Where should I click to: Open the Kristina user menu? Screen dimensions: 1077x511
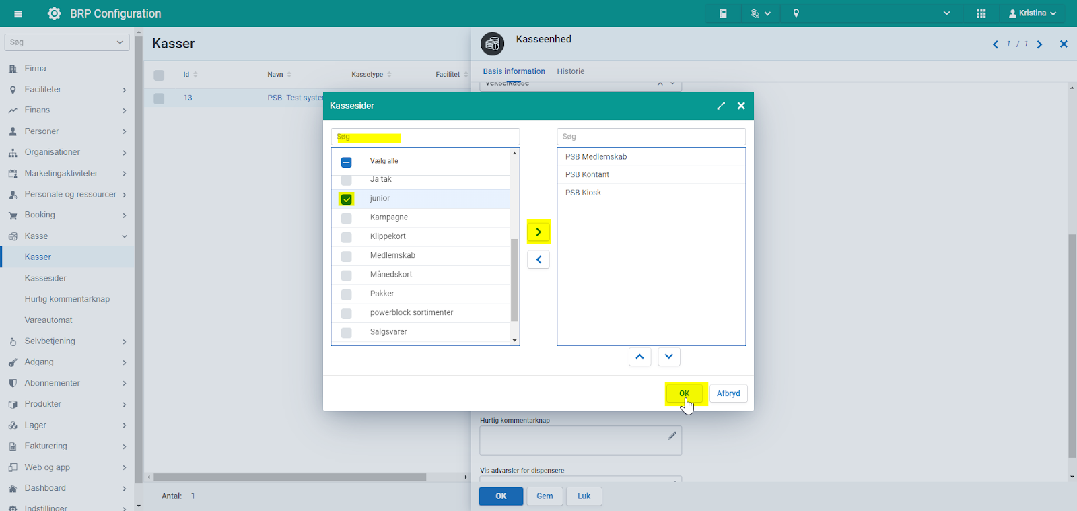(x=1033, y=13)
